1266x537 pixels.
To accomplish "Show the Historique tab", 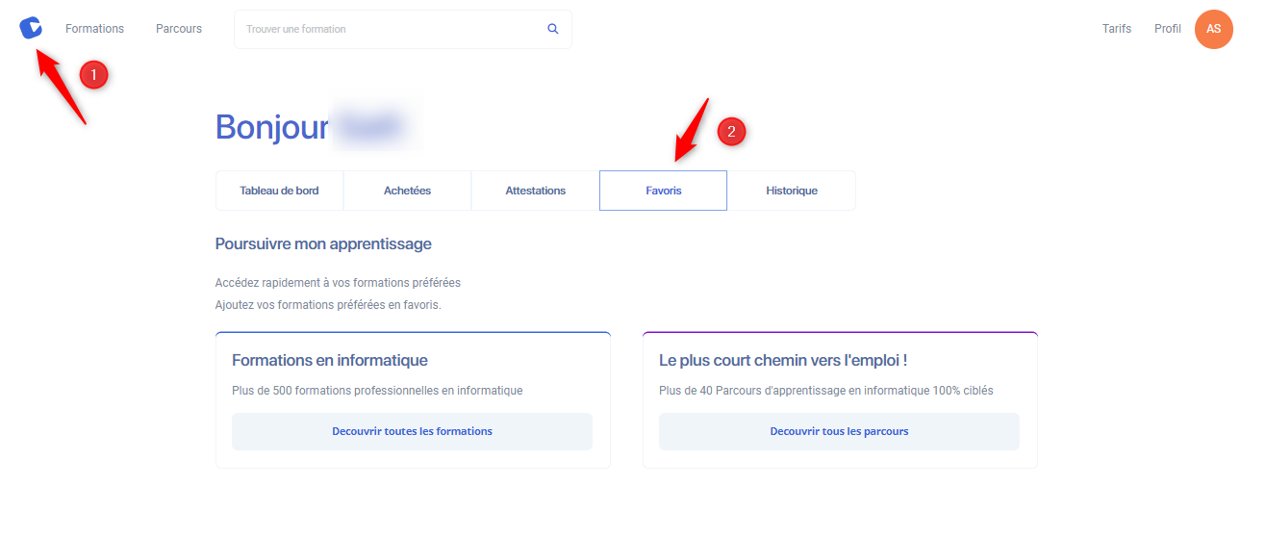I will pyautogui.click(x=792, y=191).
